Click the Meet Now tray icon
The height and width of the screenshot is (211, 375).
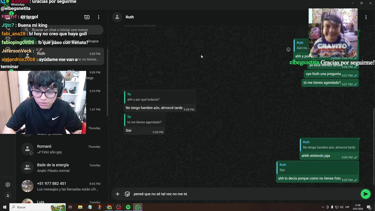(328, 207)
